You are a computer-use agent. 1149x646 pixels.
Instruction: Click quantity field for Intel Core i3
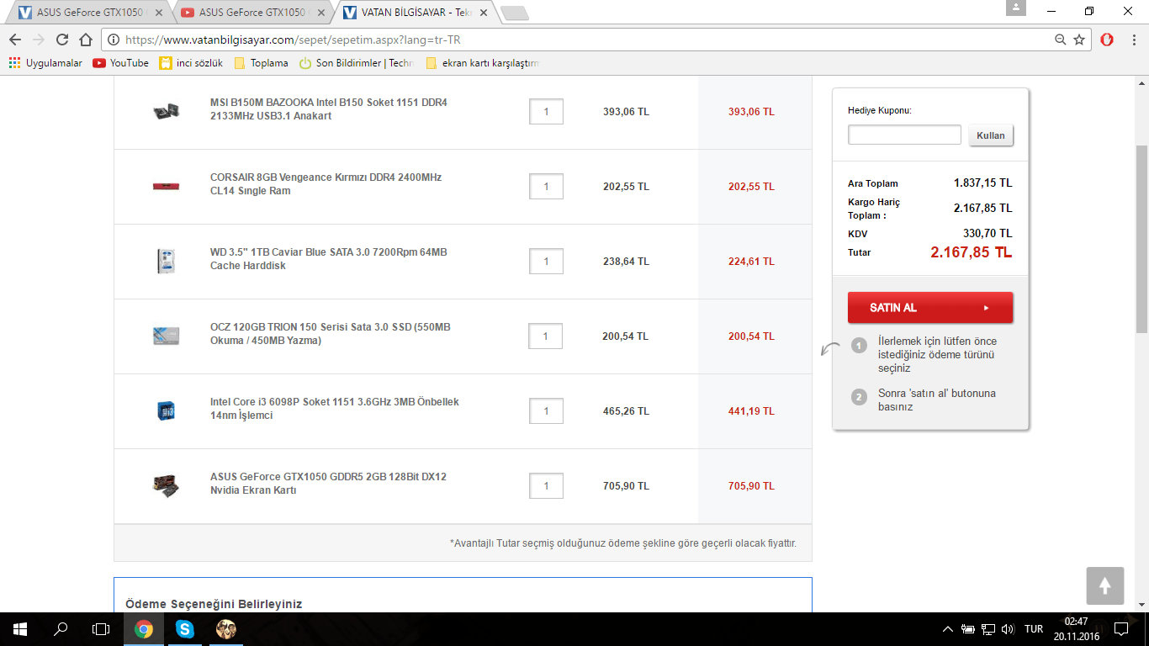(x=546, y=411)
